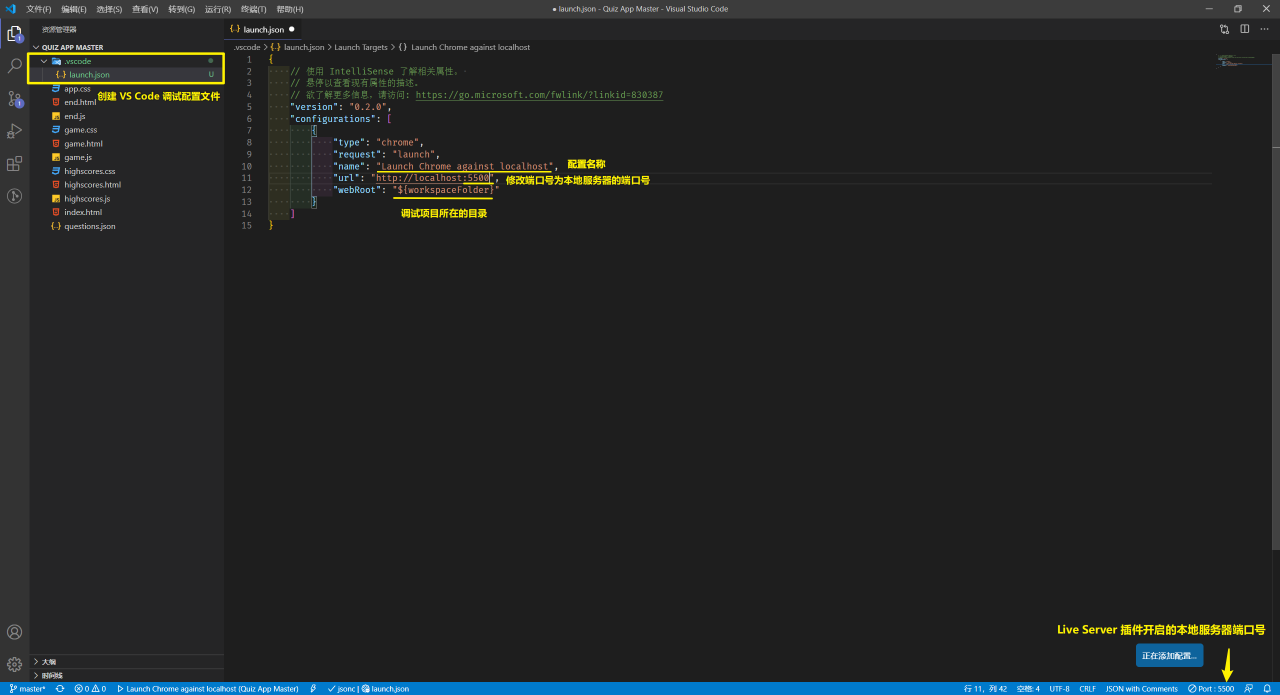Open the 选择(S) menu

point(109,9)
